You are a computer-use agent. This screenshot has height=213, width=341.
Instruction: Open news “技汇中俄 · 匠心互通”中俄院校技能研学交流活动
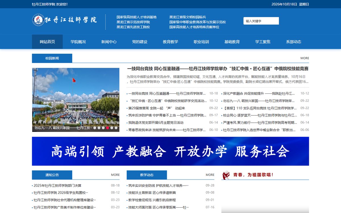[x=167, y=101]
